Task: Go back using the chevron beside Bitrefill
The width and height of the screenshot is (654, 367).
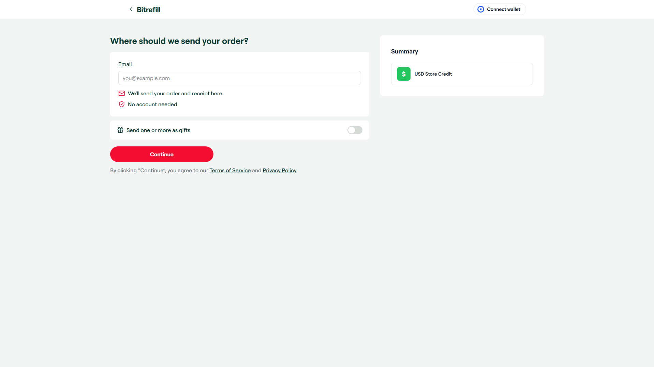Action: coord(131,10)
